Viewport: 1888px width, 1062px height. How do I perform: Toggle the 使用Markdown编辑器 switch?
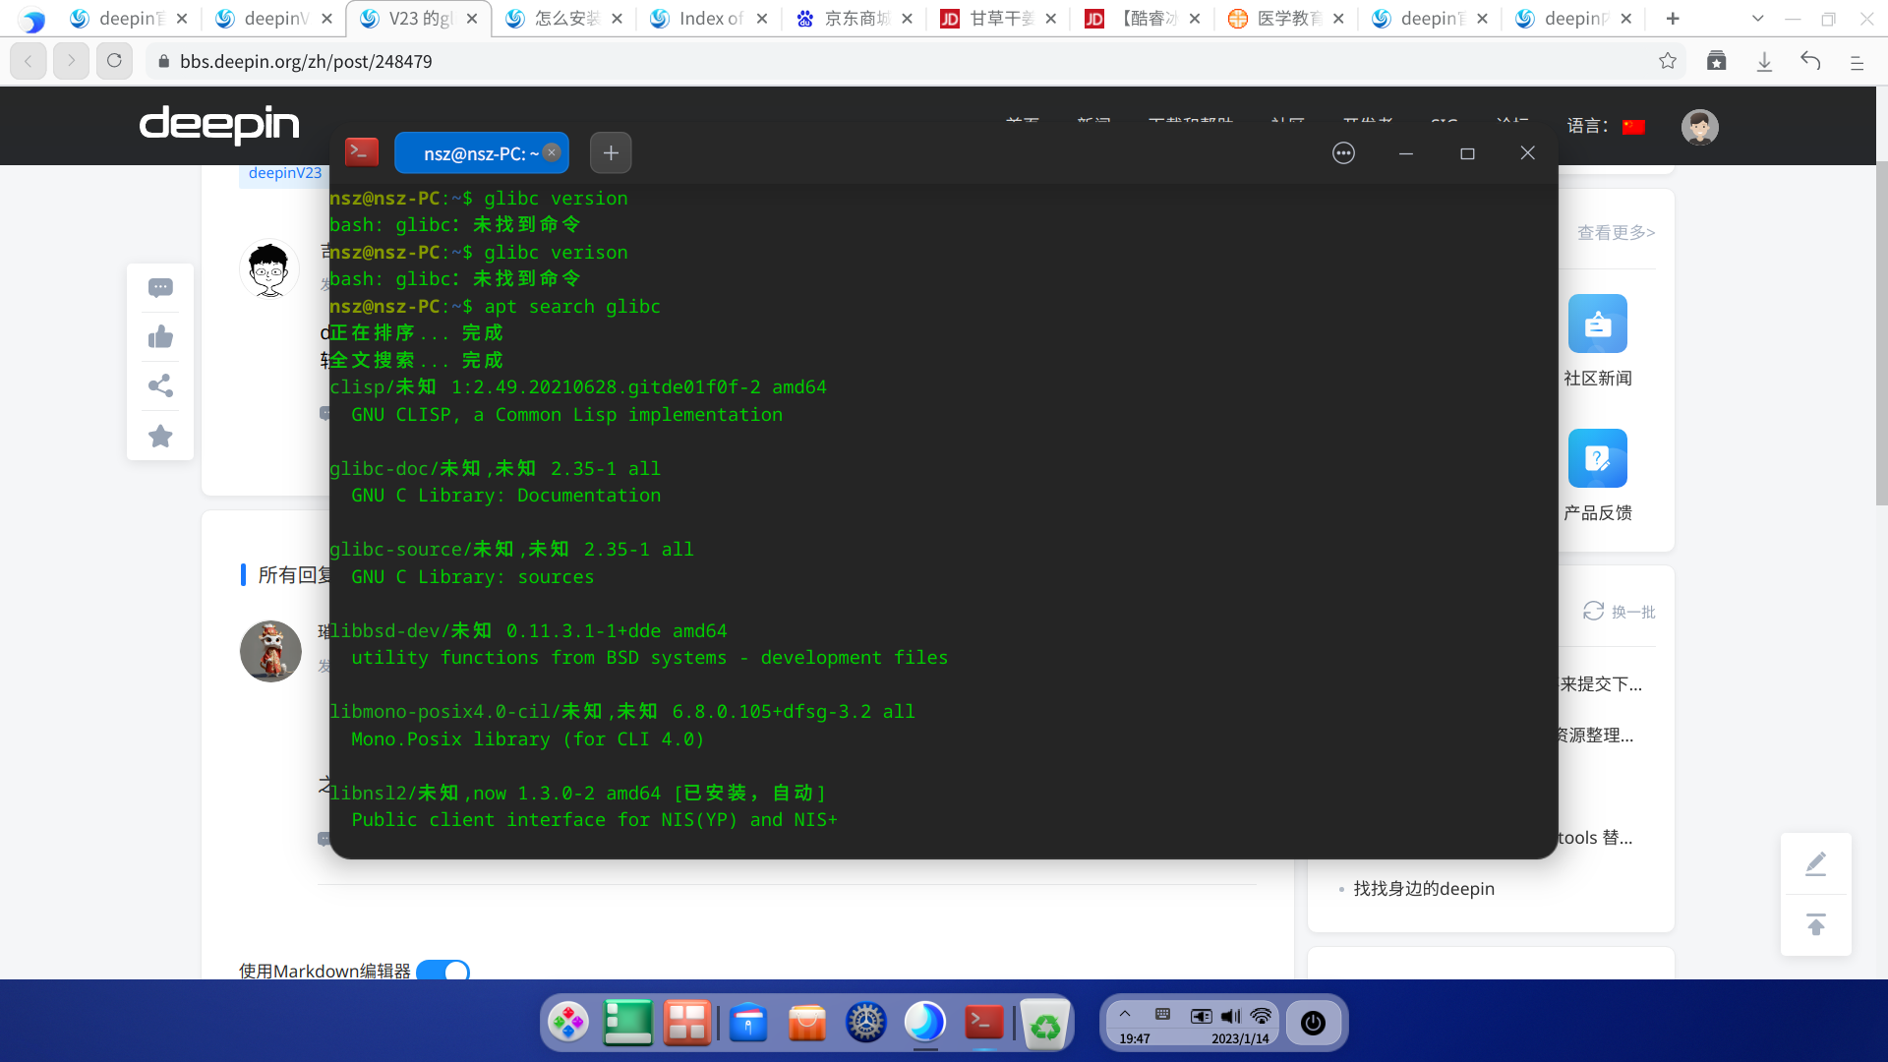[x=442, y=972]
